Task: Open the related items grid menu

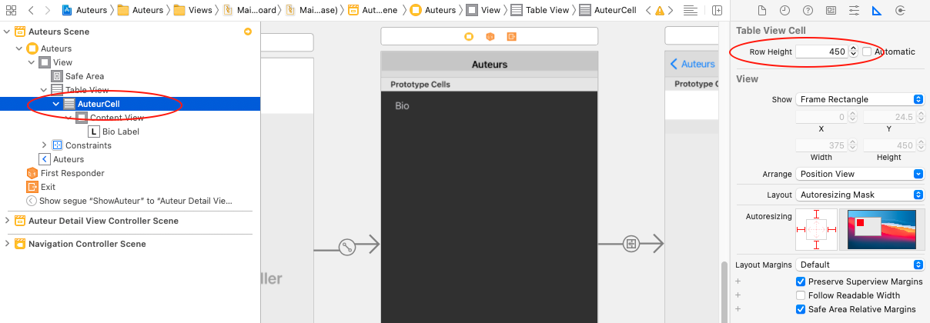Action: click(x=11, y=11)
